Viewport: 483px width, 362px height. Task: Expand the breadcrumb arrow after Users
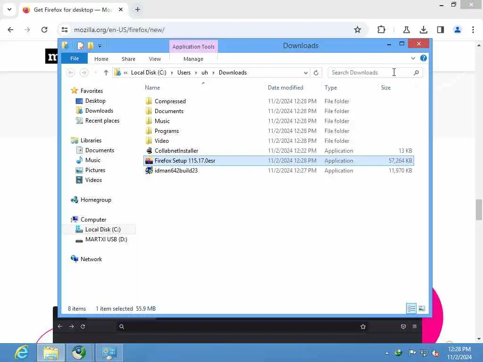click(196, 73)
